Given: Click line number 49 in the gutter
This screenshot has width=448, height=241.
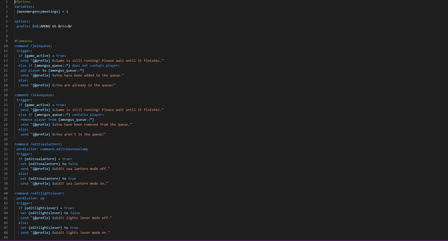Looking at the screenshot, I should tap(6, 238).
